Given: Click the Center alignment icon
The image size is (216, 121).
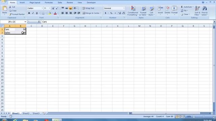Looking at the screenshot, I should [x=66, y=13].
